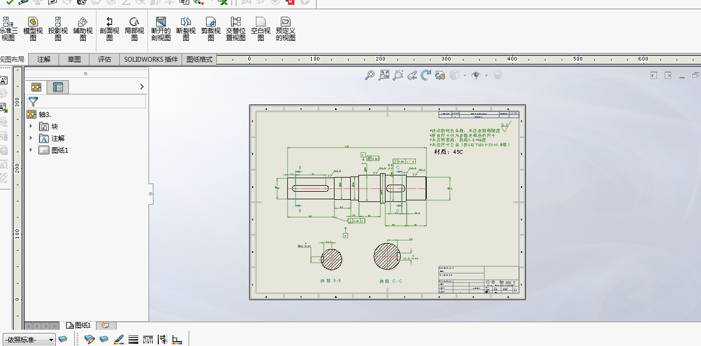
Task: Open the Line Style tool
Action: pos(148,340)
